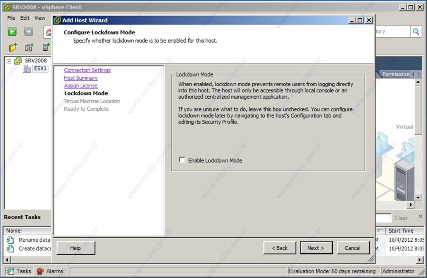The height and width of the screenshot is (278, 427).
Task: Click the Start Time column header
Action: pos(405,231)
